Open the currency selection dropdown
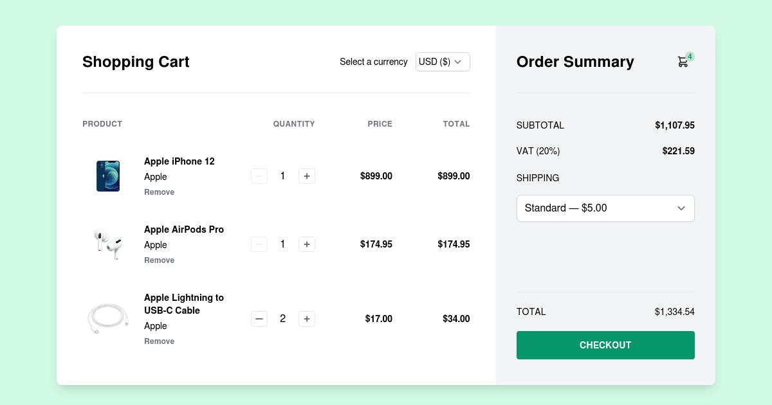This screenshot has height=405, width=772. [x=443, y=62]
